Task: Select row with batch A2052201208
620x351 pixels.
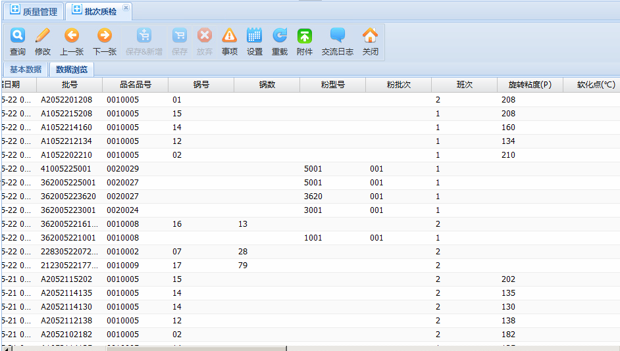Action: point(66,100)
